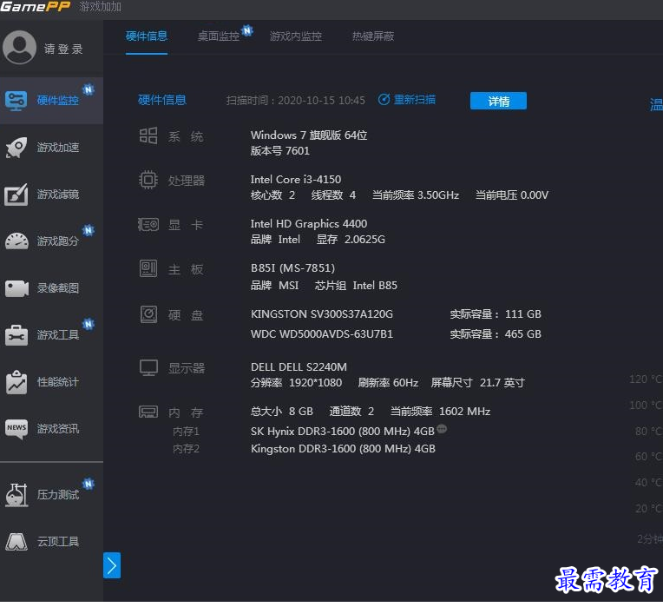The image size is (663, 607).
Task: Click the GamePP logo
Action: pos(36,7)
